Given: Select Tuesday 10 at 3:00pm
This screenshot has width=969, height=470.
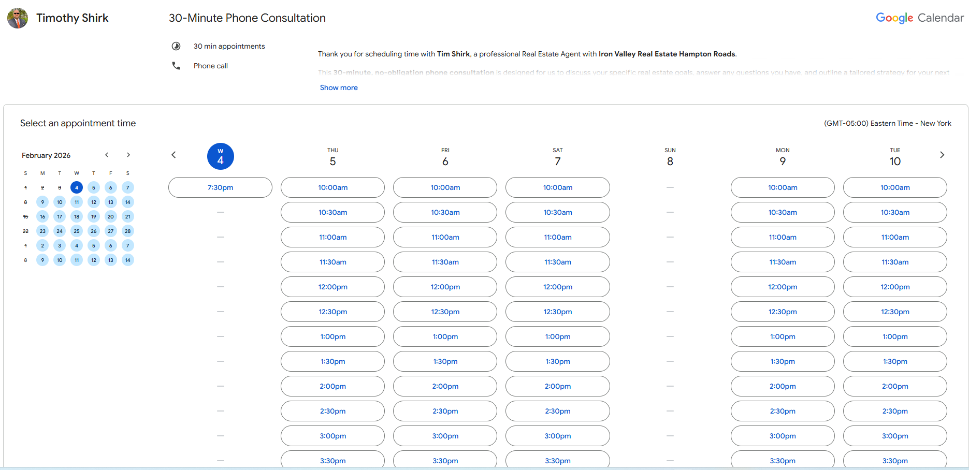Looking at the screenshot, I should point(895,436).
